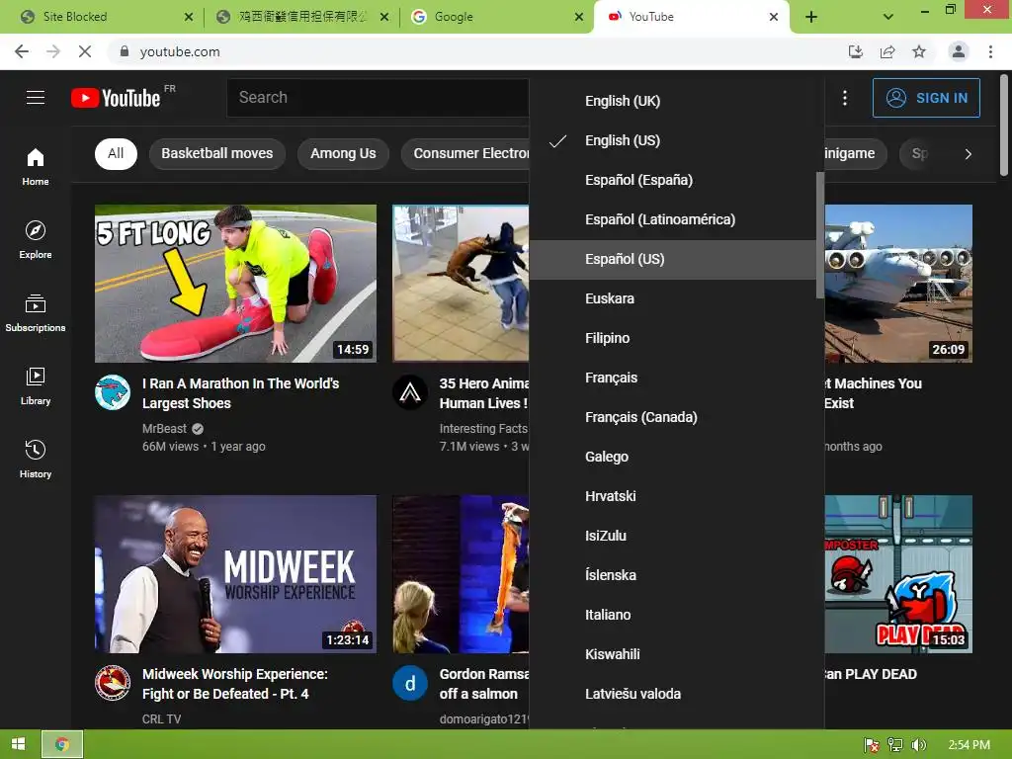The width and height of the screenshot is (1012, 759).
Task: Select Français language
Action: 672,378
